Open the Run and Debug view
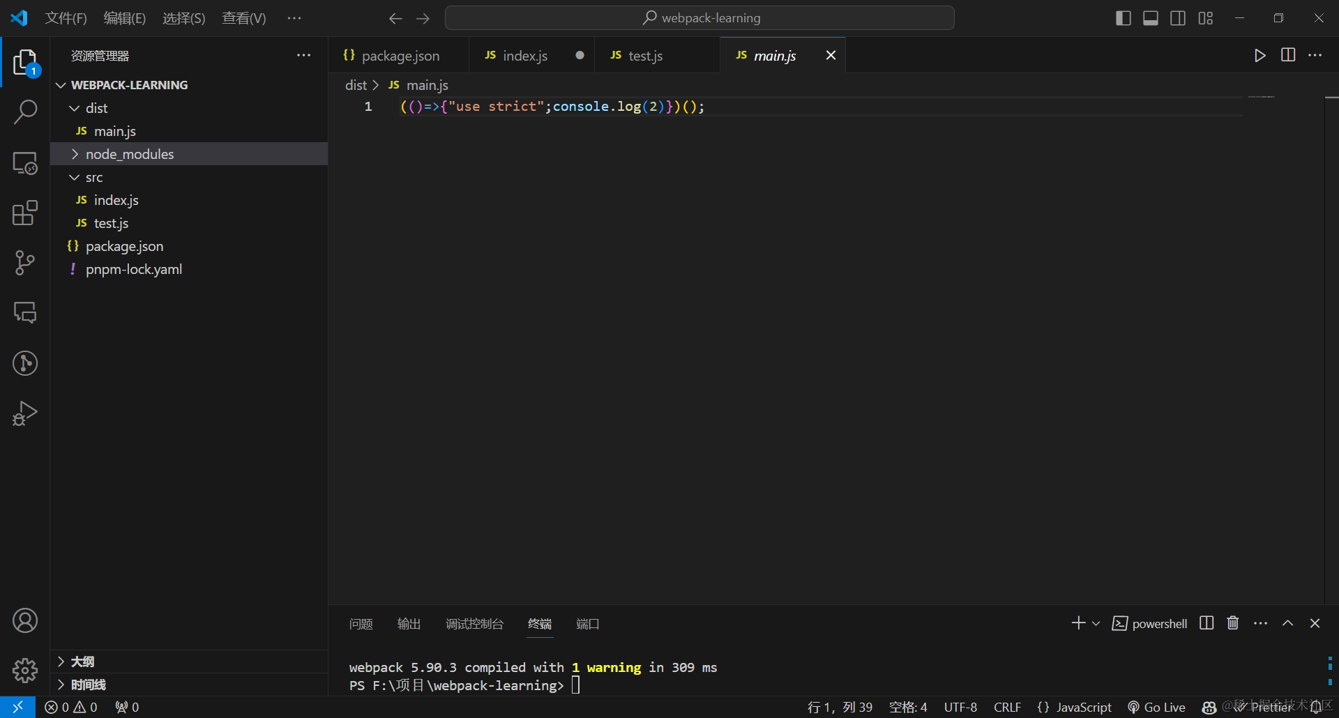Image resolution: width=1339 pixels, height=718 pixels. click(25, 413)
